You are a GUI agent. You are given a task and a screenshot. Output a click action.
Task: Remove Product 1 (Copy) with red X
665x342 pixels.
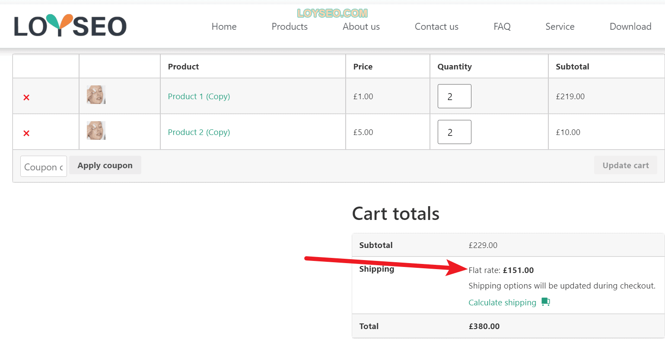tap(26, 97)
